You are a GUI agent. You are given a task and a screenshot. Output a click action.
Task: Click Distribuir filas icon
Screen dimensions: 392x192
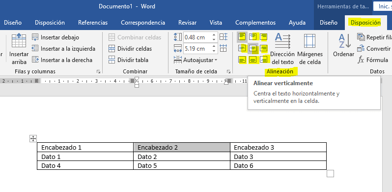[x=223, y=37]
